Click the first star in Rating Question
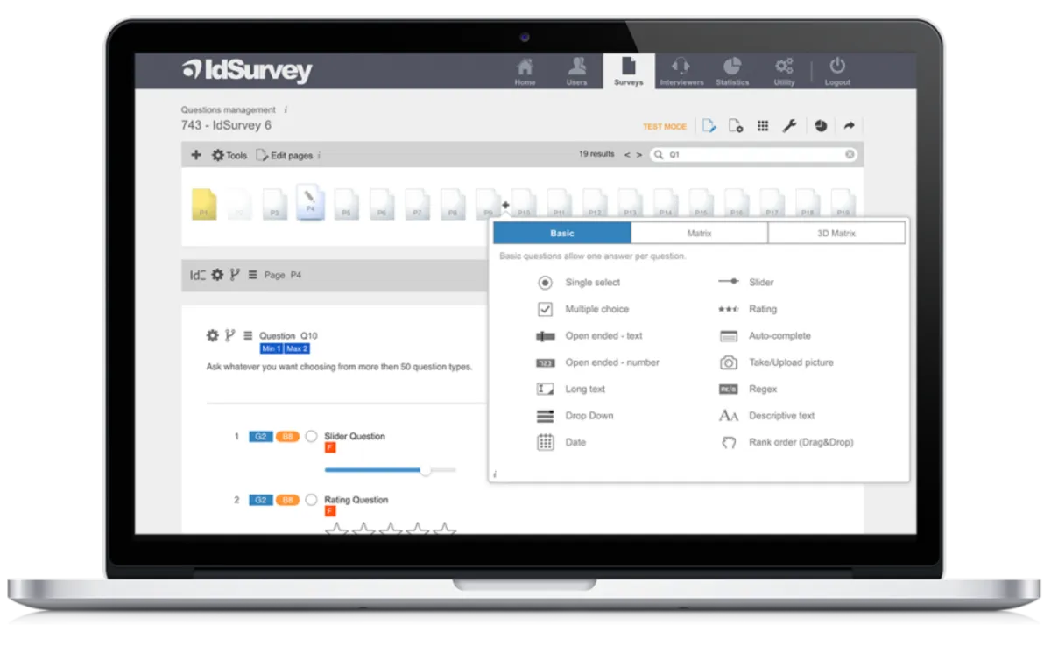The image size is (1051, 646). (x=336, y=528)
